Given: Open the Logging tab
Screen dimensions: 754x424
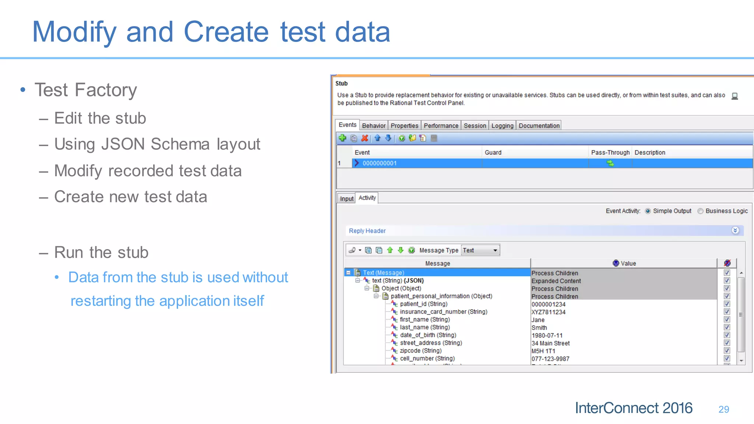Looking at the screenshot, I should pyautogui.click(x=503, y=126).
